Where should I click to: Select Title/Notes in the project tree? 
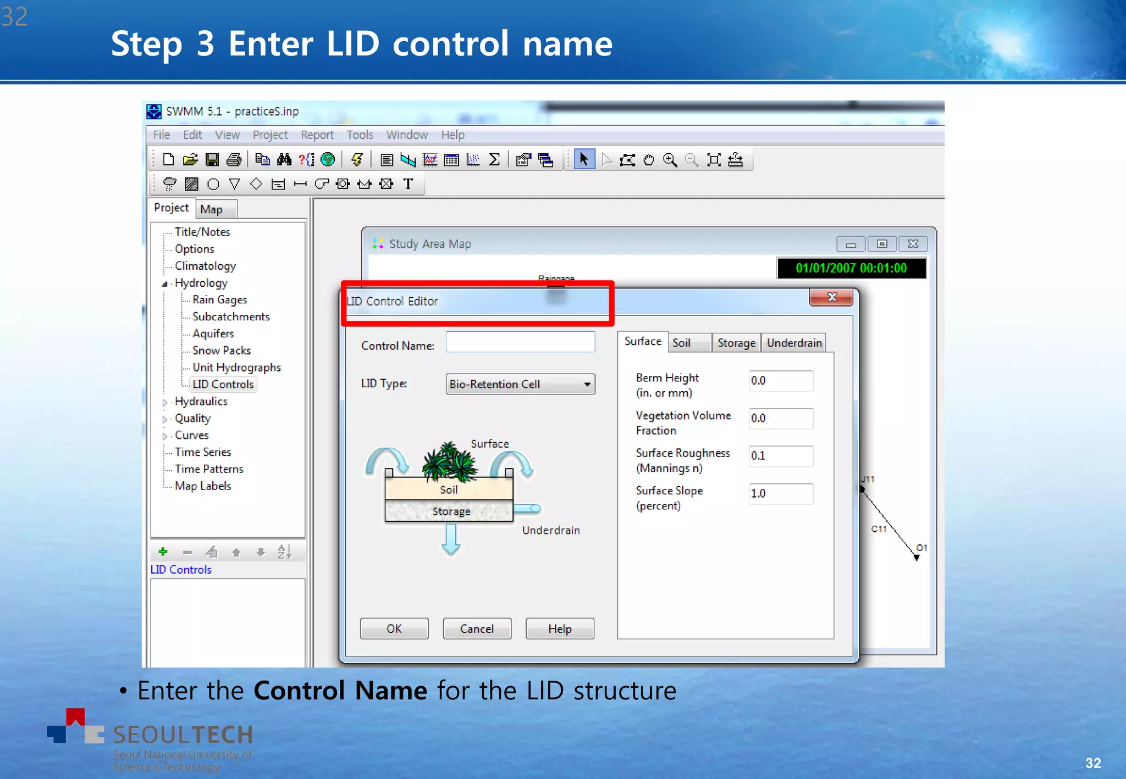(202, 232)
